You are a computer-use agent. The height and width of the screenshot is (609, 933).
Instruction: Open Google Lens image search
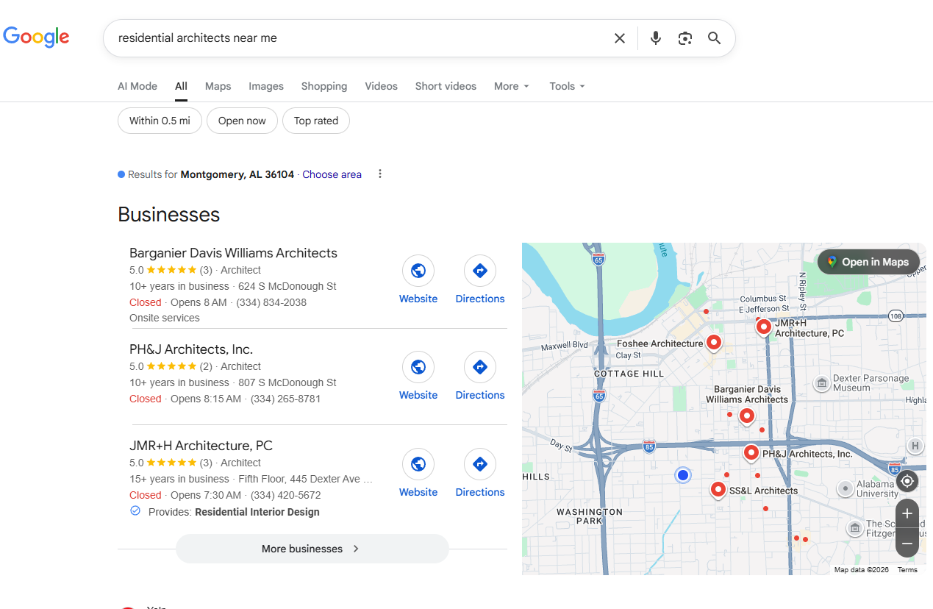pos(685,38)
